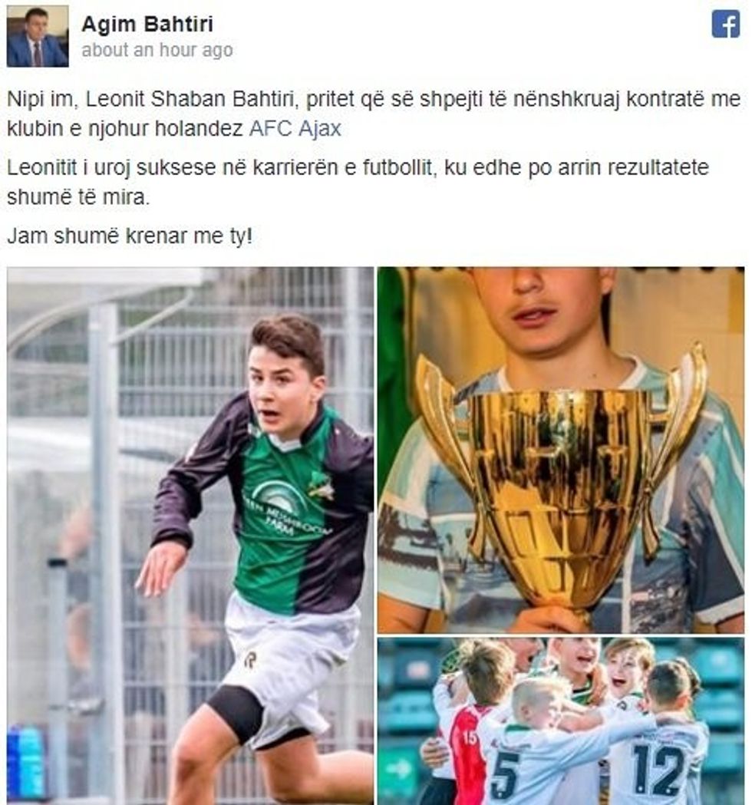The width and height of the screenshot is (752, 805).
Task: Click the "about an hour ago" timestamp
Action: click(x=157, y=51)
